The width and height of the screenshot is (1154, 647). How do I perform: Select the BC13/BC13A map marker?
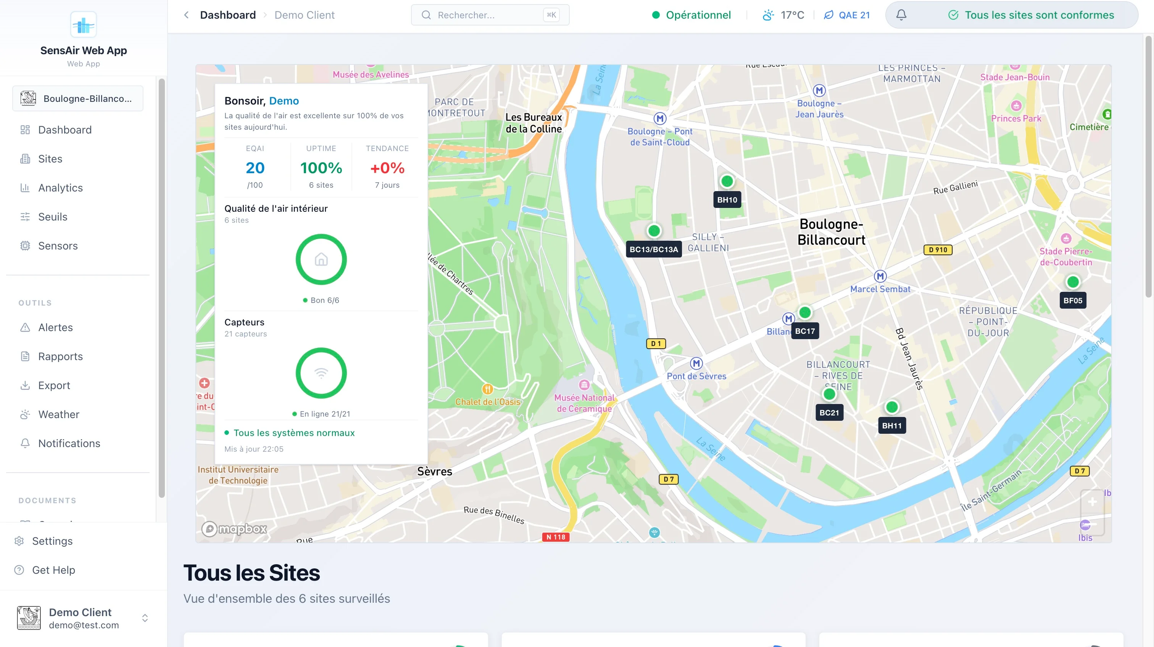point(654,231)
